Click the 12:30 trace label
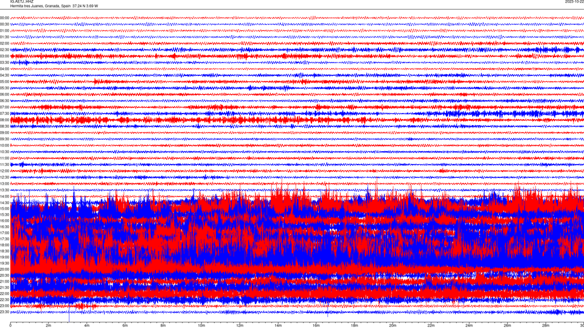Screen dimensions: 584x328 [5, 177]
